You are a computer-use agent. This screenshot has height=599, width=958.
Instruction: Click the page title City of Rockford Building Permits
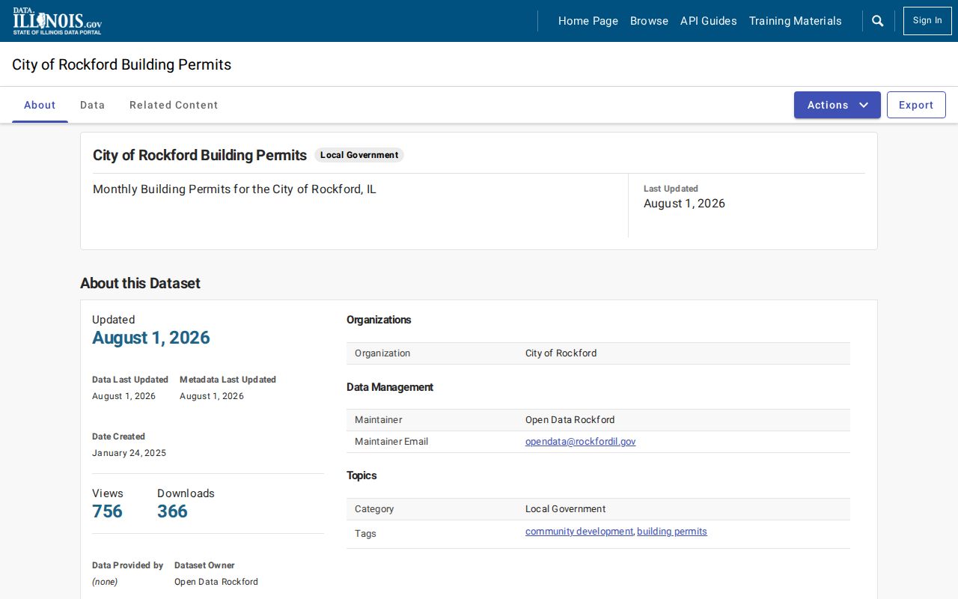122,64
